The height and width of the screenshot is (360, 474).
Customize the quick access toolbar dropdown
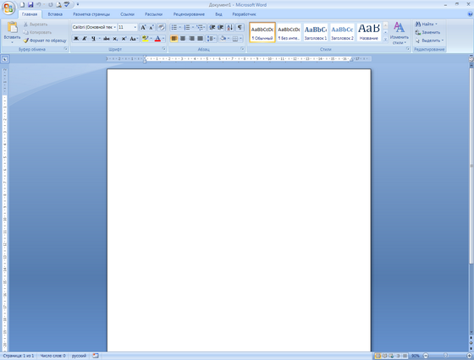(78, 4)
